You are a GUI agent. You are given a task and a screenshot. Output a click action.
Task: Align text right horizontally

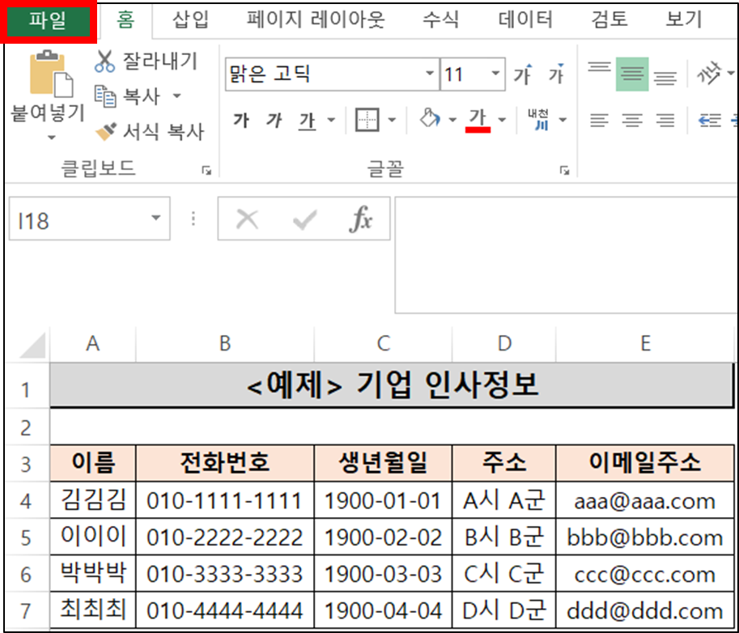click(665, 120)
